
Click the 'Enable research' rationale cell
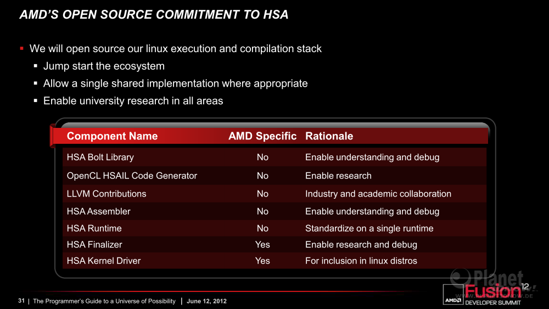tap(338, 176)
